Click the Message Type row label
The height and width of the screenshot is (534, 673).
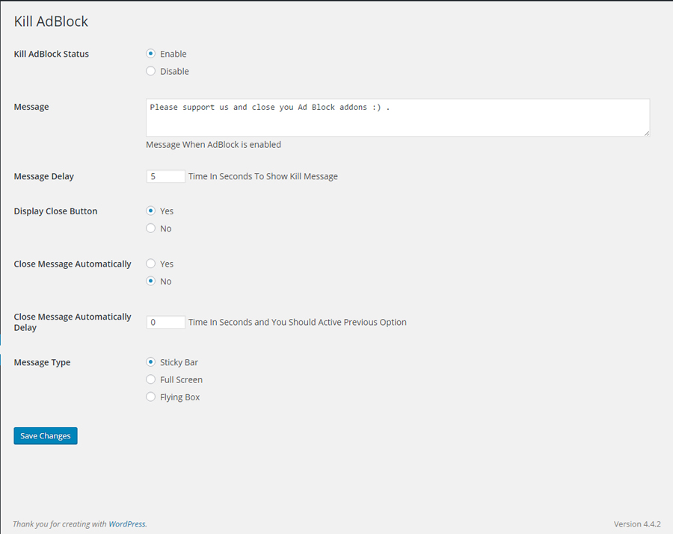coord(43,363)
